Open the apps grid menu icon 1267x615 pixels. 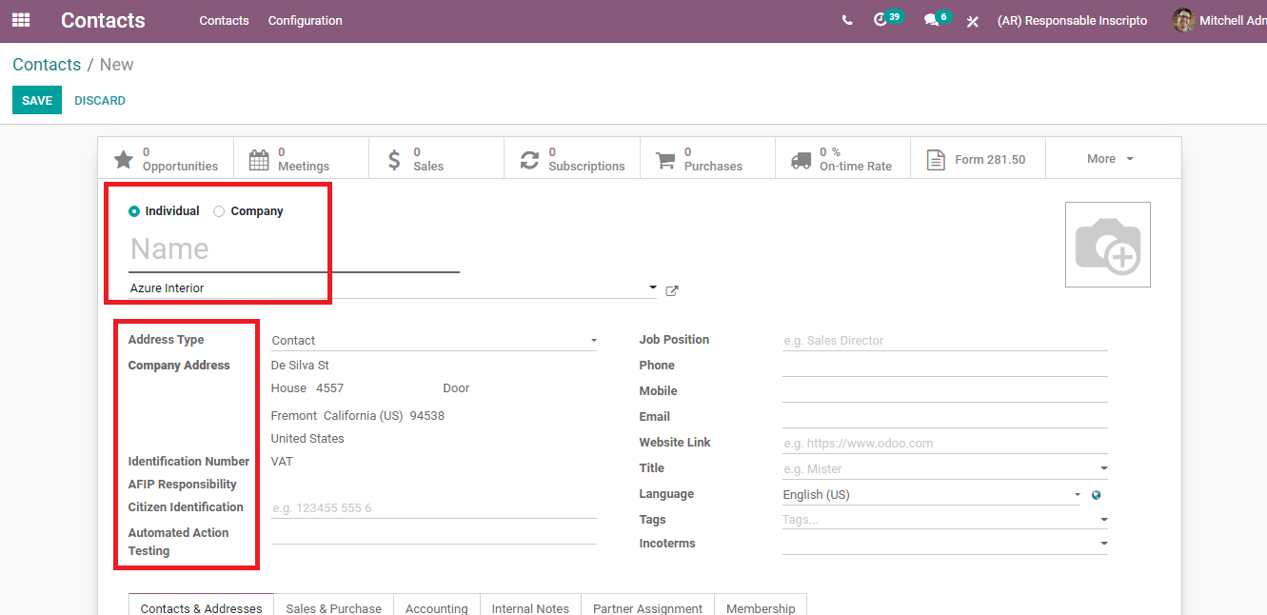[x=21, y=20]
